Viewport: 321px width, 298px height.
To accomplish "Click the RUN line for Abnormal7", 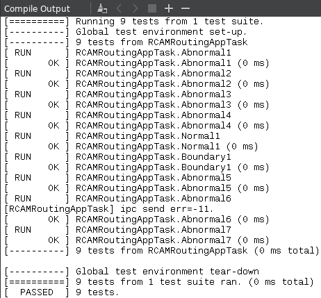I will tap(118, 230).
